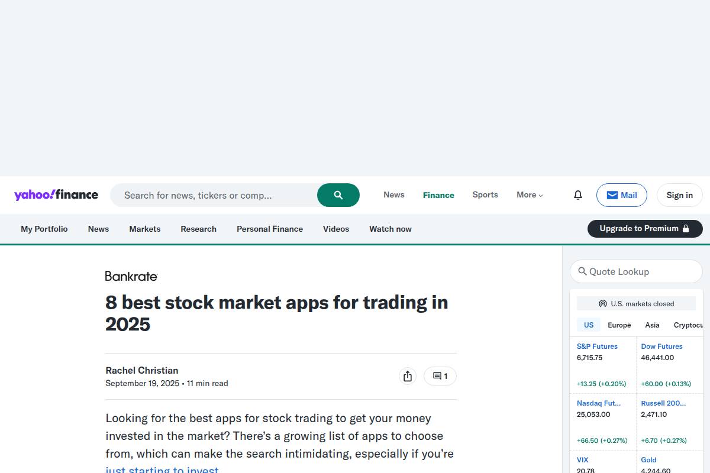Click the Bankrate source logo
Viewport: 710px width, 473px height.
click(x=131, y=276)
